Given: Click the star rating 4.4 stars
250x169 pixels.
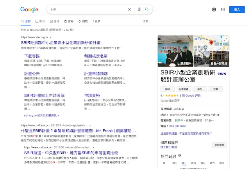Looking at the screenshot, I should tap(172, 95).
